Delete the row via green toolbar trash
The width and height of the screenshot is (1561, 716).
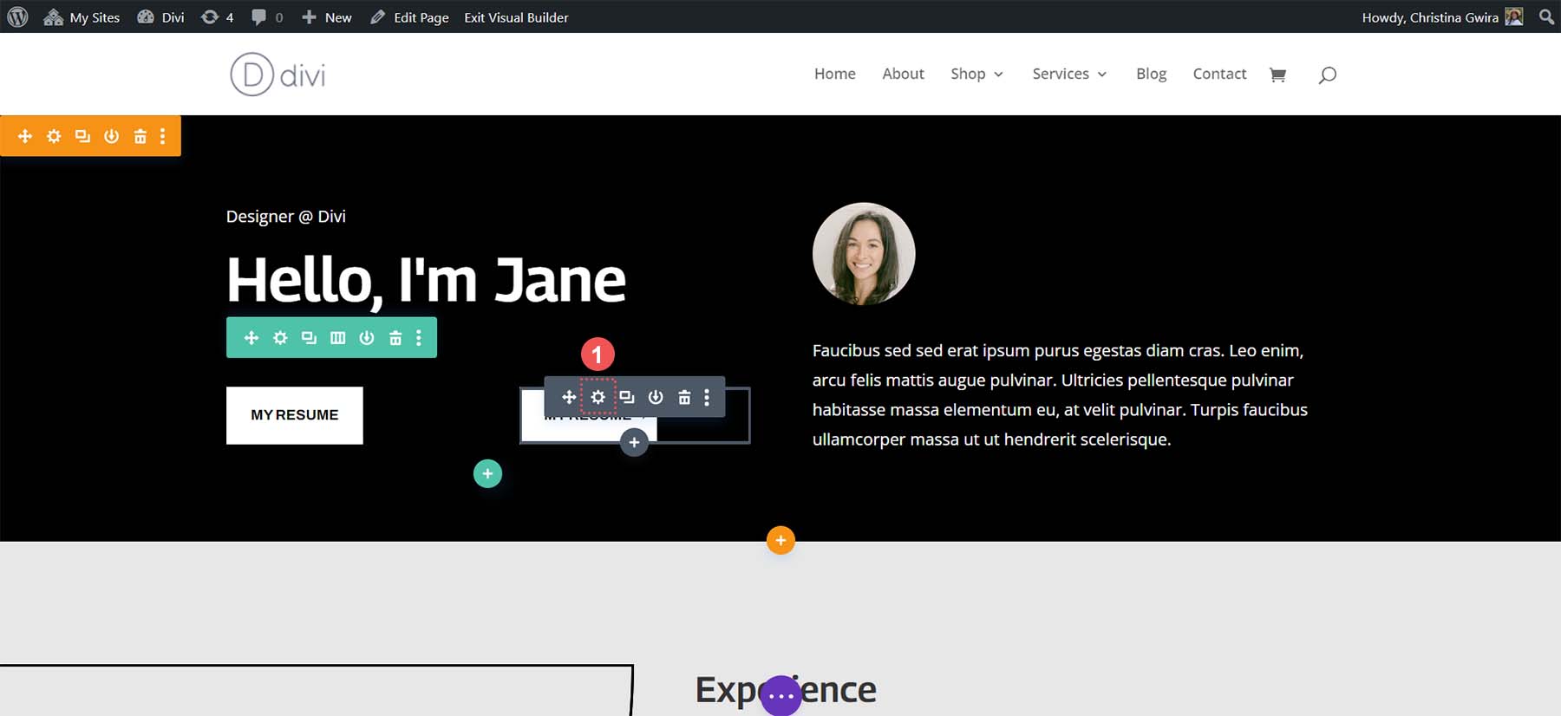click(395, 337)
